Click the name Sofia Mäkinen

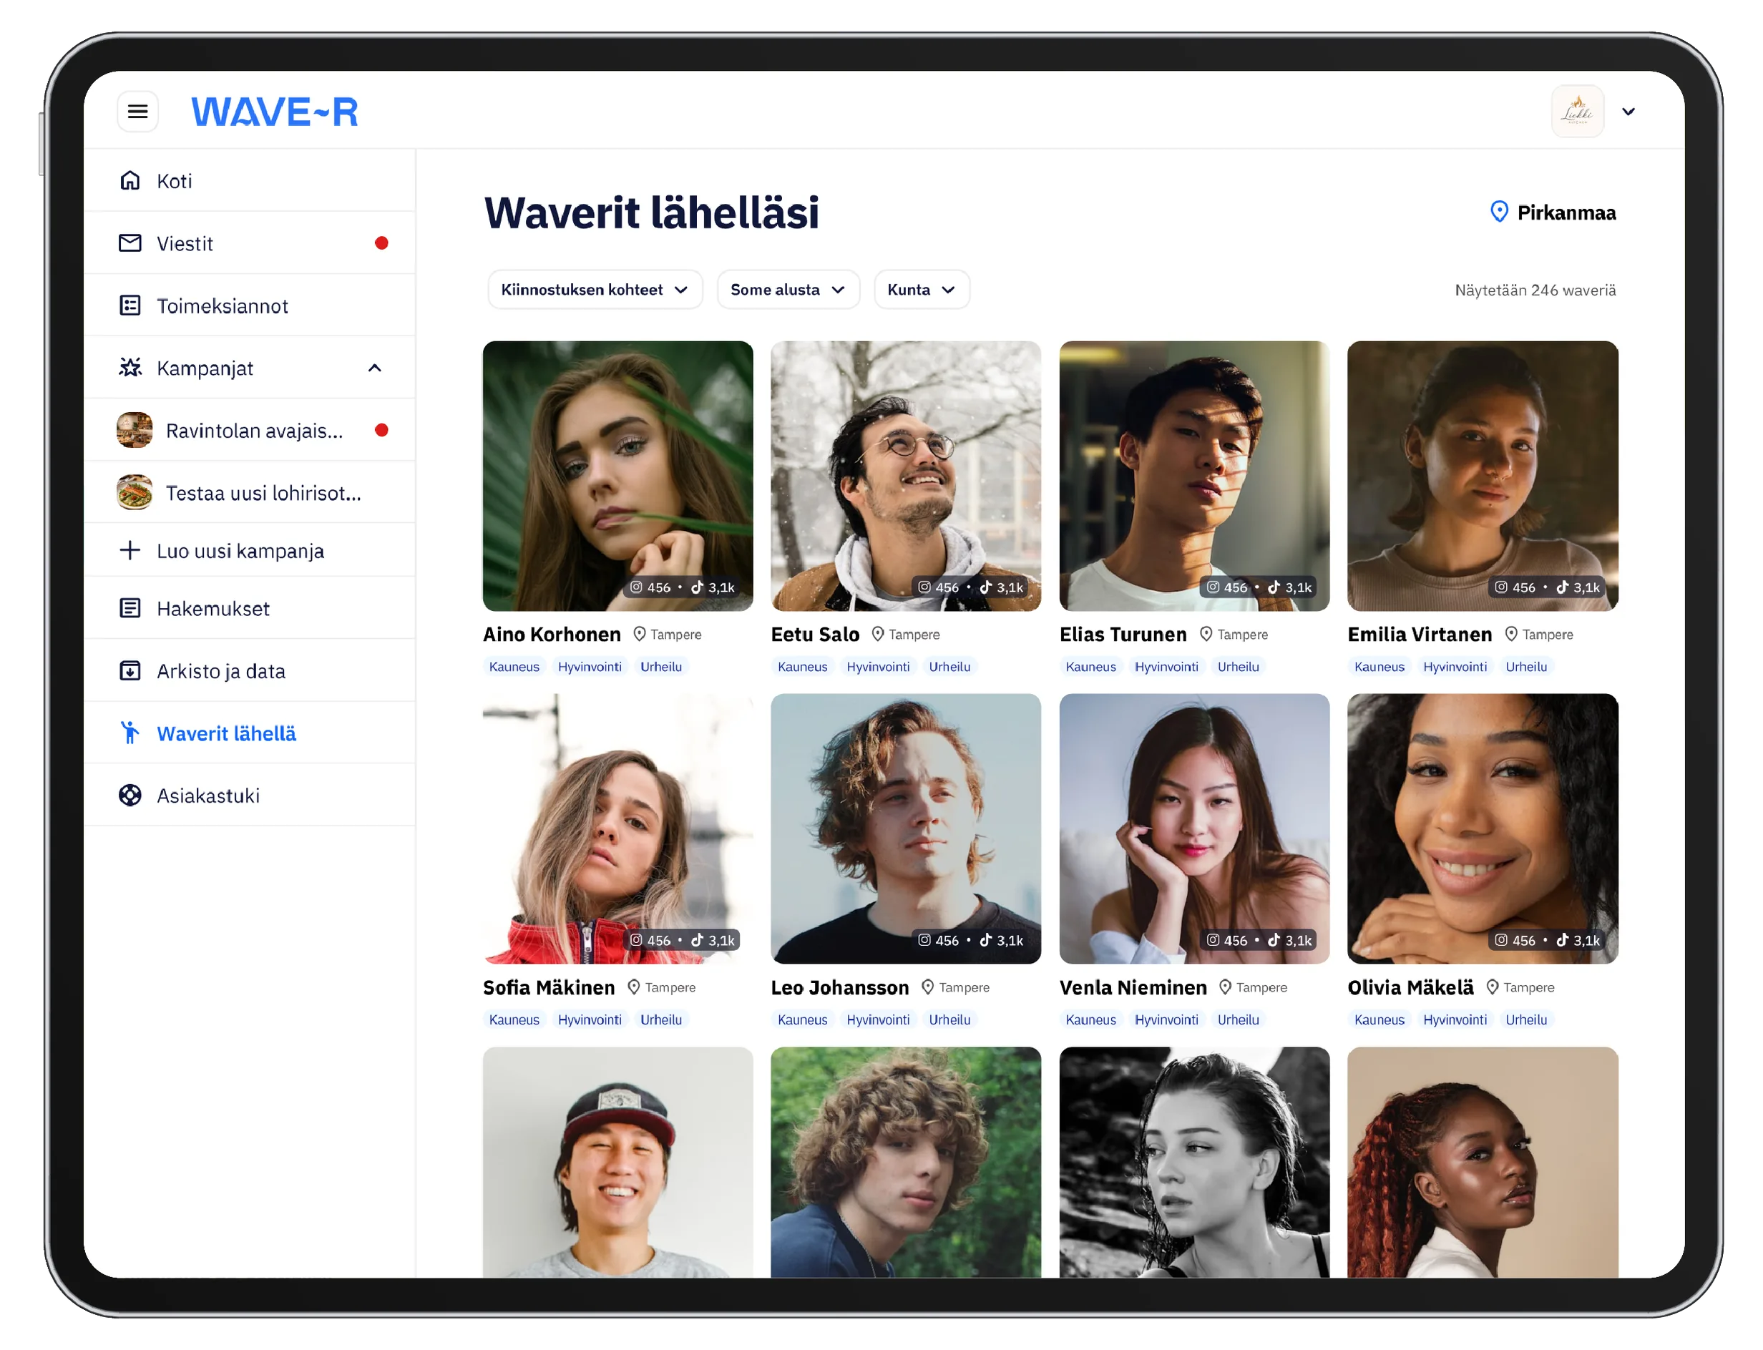click(549, 987)
